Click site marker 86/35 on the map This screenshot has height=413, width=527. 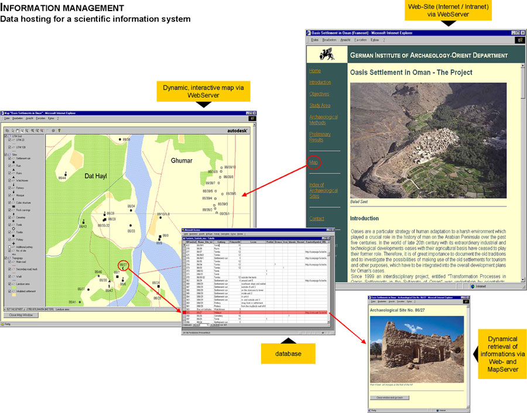120,139
